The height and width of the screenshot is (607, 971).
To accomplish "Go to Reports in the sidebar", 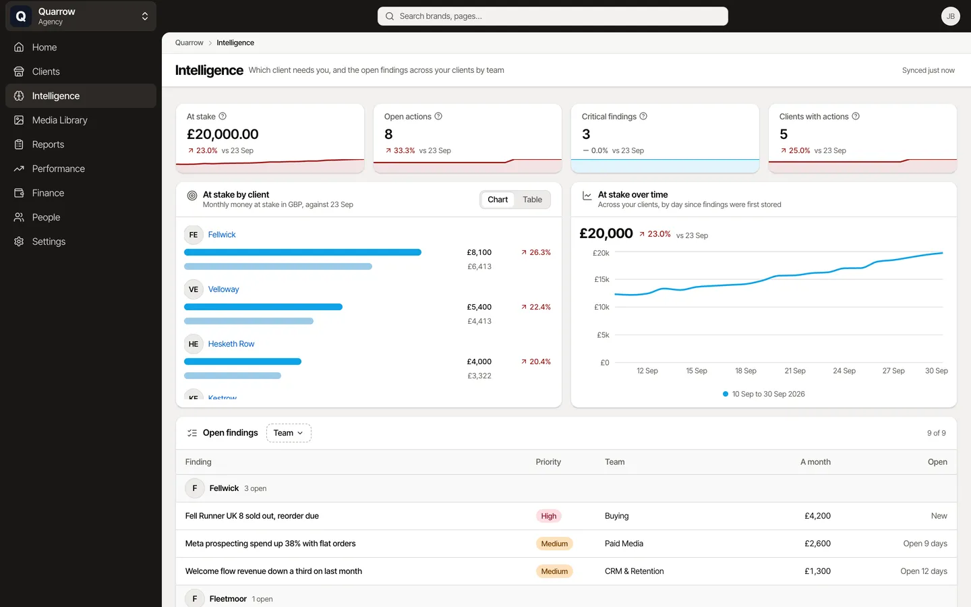I will (81, 144).
